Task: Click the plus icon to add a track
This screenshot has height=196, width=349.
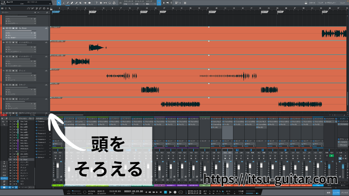Action: (x=48, y=8)
